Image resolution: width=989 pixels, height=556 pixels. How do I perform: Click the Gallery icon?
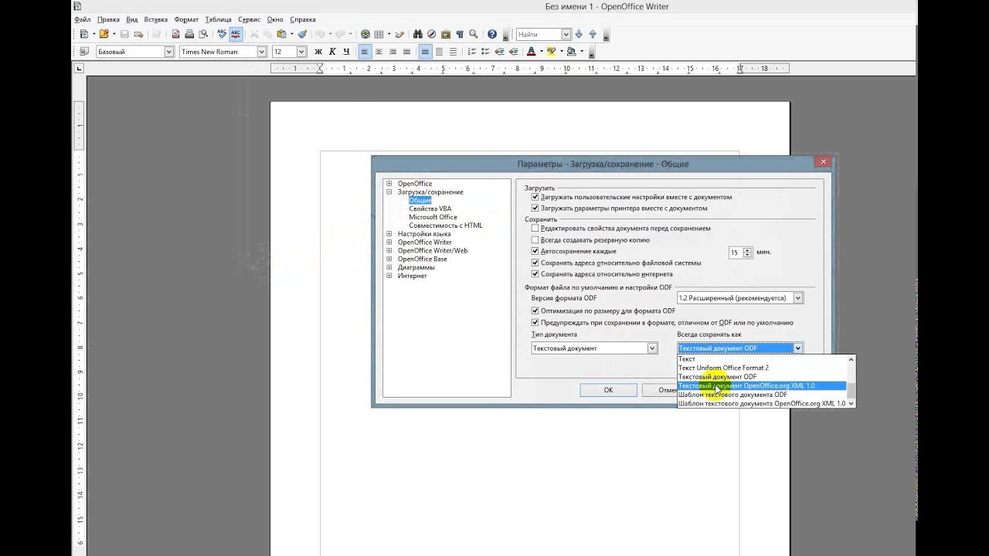pos(446,34)
